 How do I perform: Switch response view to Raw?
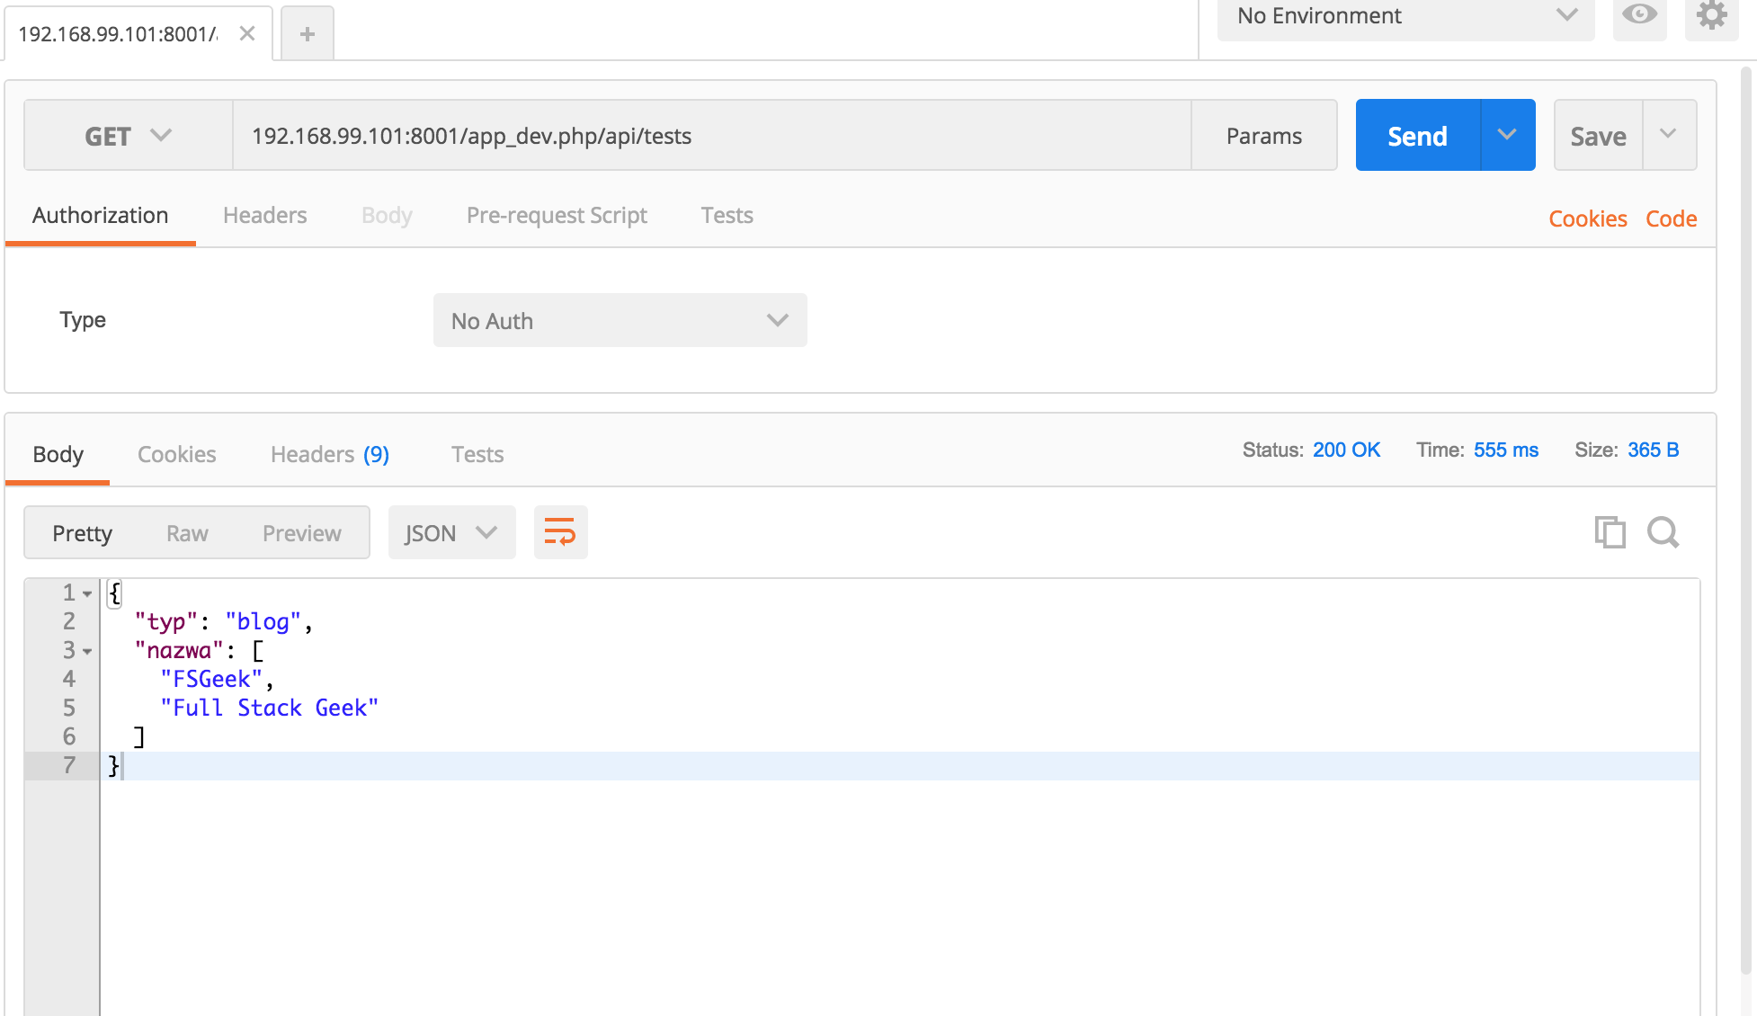point(187,533)
